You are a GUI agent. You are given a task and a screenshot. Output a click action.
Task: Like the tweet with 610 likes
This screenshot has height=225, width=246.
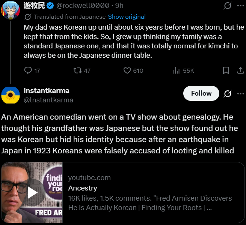127,70
